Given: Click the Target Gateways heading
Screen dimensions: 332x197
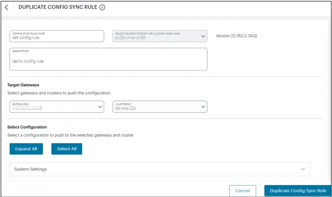Looking at the screenshot, I should click(x=23, y=85).
